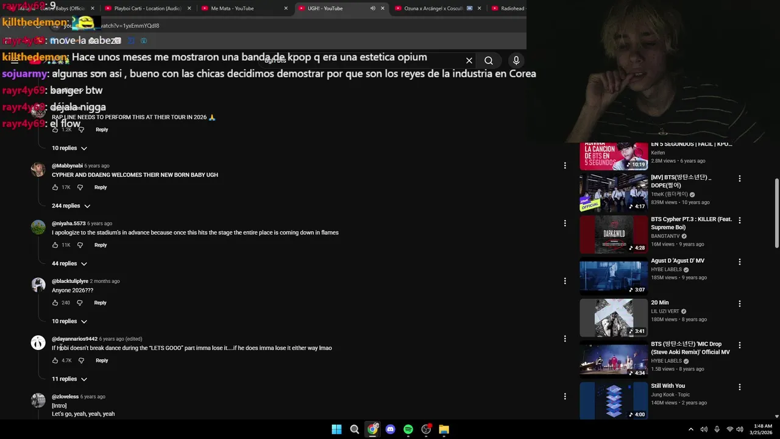Dislike the comment by @Mabbynabi
Screen dimensions: 780x439
click(x=80, y=187)
